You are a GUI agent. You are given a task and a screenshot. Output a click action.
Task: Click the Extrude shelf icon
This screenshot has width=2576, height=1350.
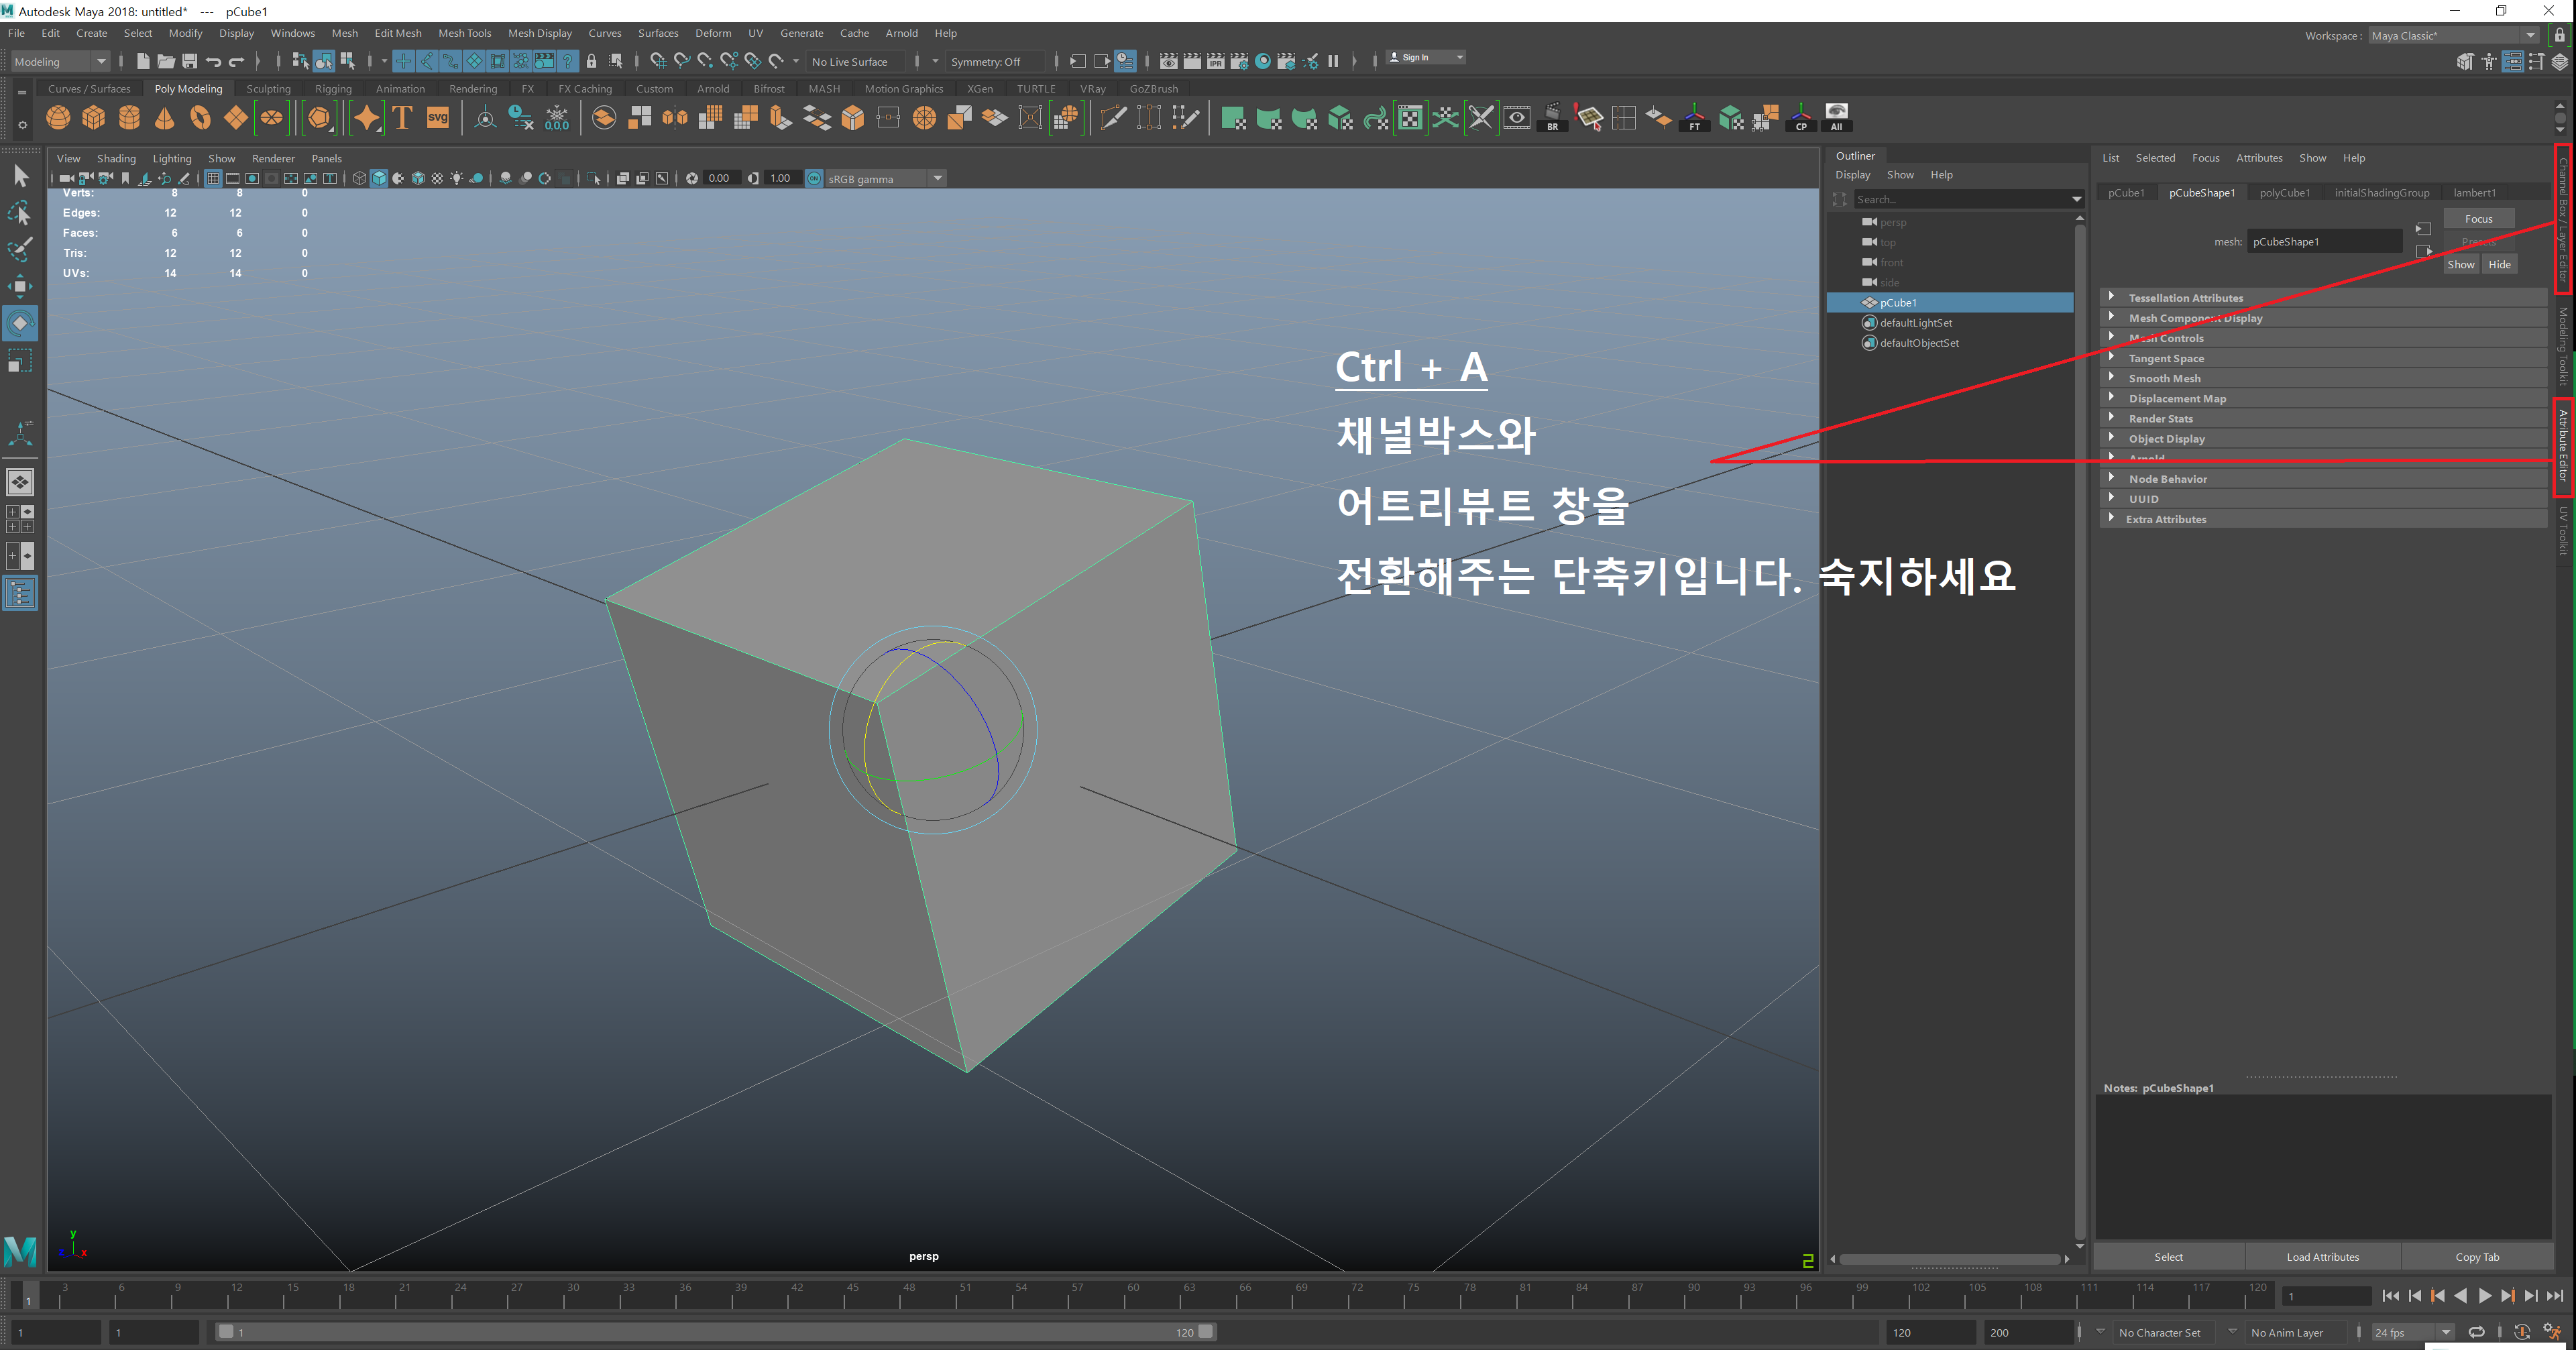(780, 118)
